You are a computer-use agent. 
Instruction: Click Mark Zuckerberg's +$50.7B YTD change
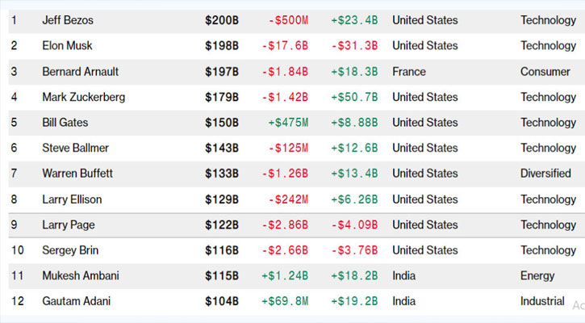click(354, 98)
